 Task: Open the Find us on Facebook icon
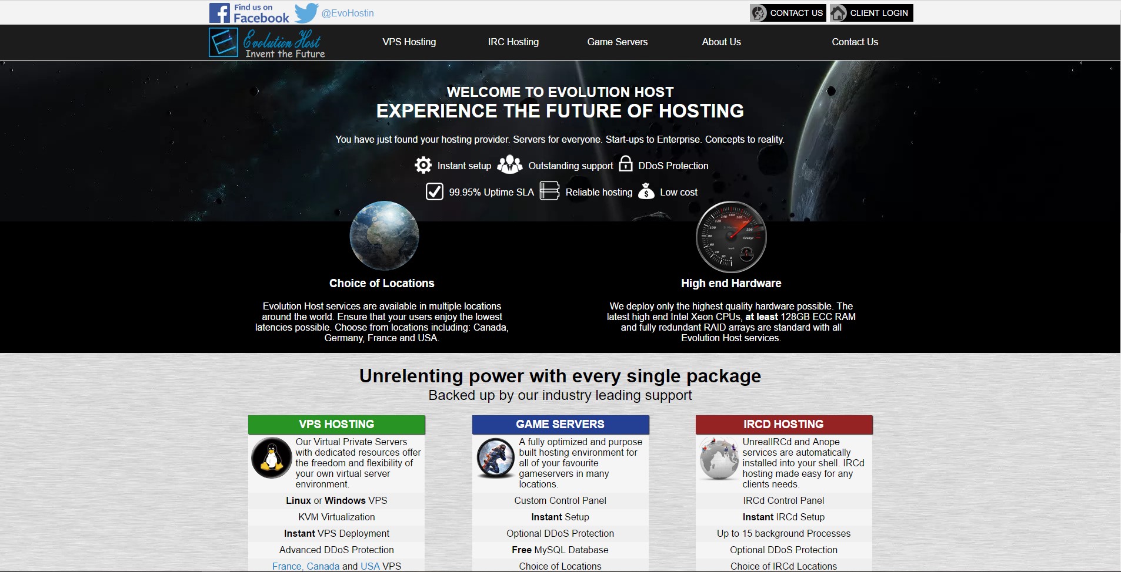[249, 13]
